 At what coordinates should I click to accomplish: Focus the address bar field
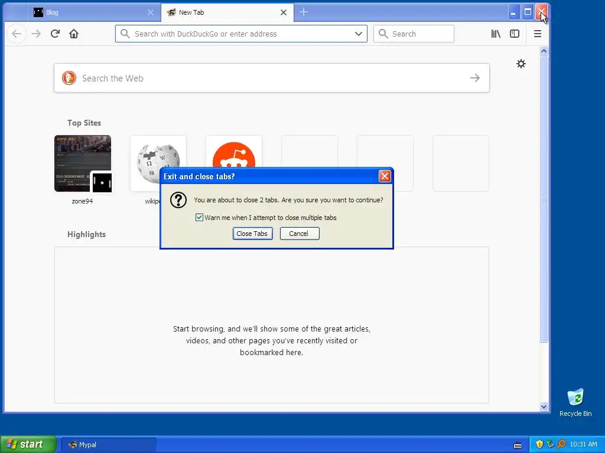(x=241, y=34)
